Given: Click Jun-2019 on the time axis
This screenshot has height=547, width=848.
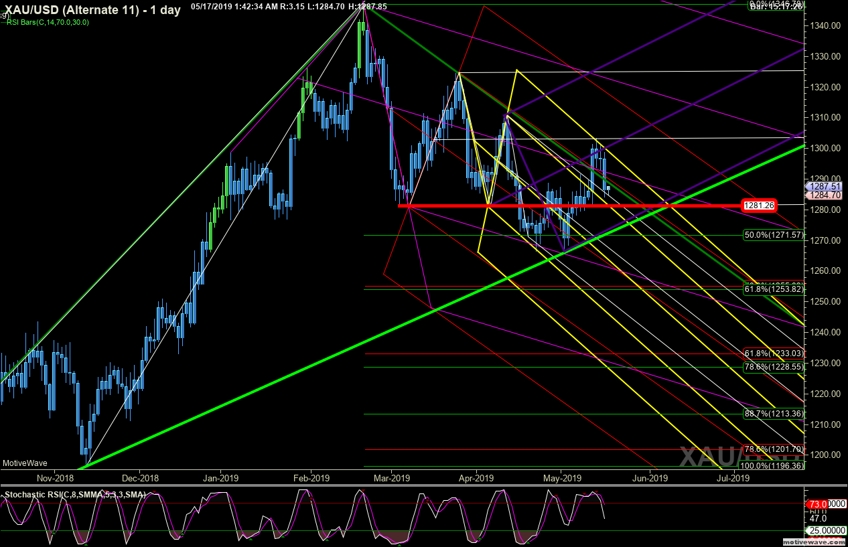Looking at the screenshot, I should tap(649, 478).
